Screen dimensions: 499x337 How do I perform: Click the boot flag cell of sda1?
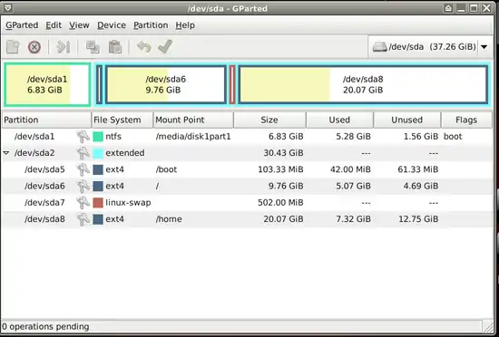tap(453, 137)
